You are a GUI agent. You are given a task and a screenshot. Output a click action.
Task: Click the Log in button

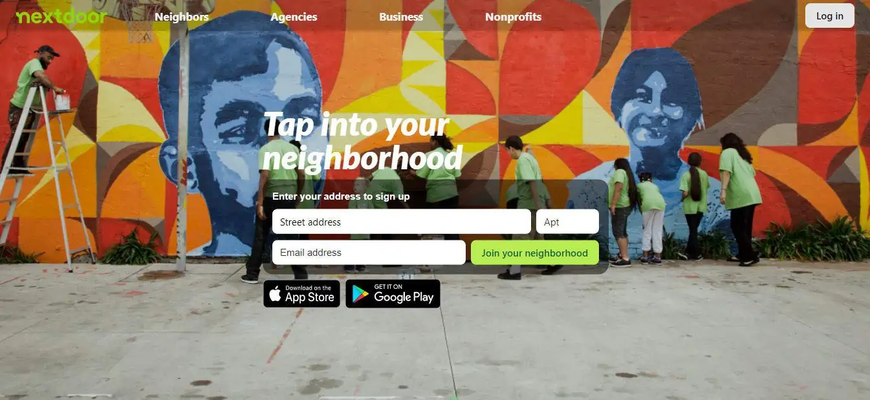point(829,16)
